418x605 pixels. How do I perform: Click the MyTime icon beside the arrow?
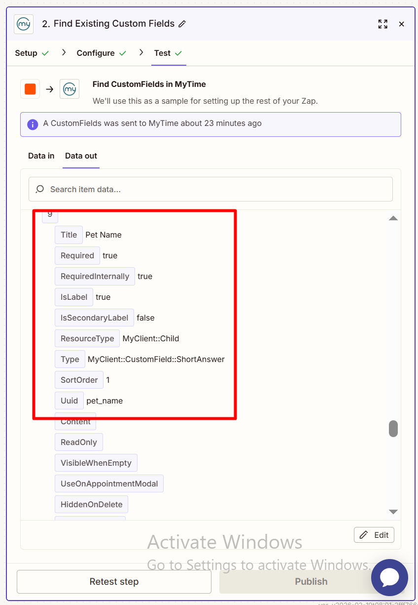[x=70, y=89]
